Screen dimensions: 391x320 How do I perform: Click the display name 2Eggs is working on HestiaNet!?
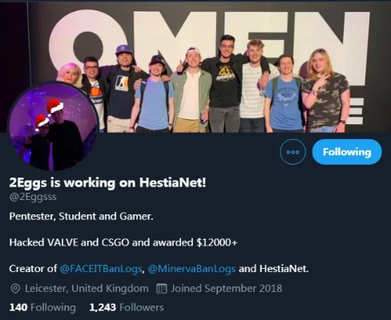coord(107,183)
